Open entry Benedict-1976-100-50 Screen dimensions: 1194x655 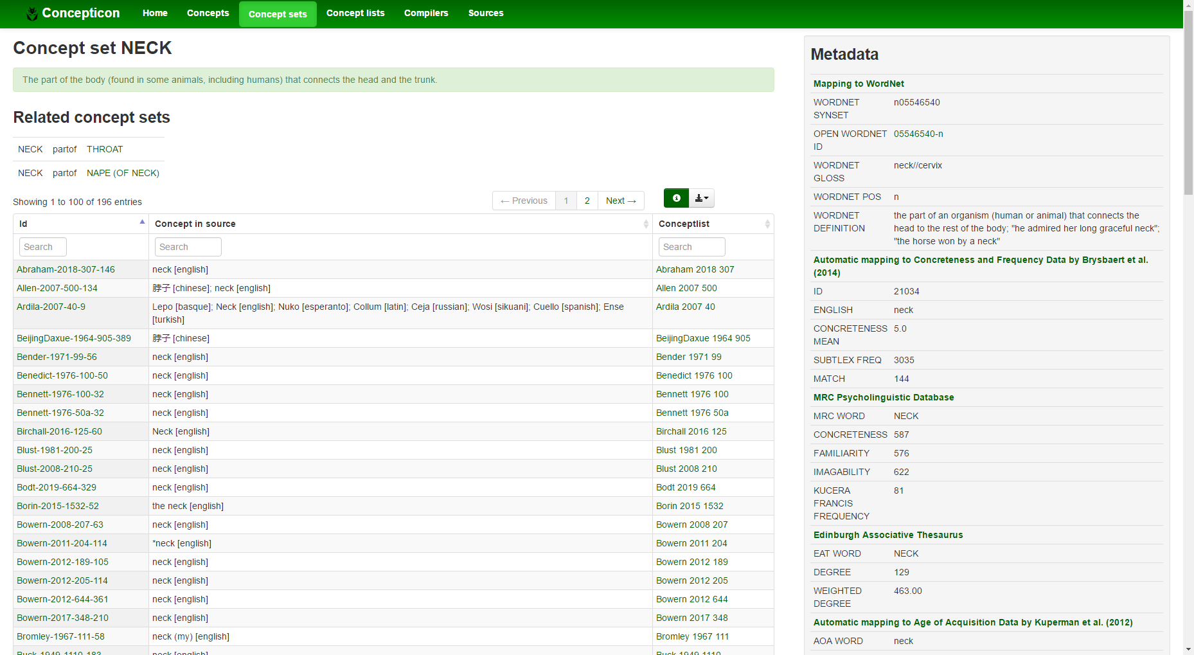(x=62, y=375)
